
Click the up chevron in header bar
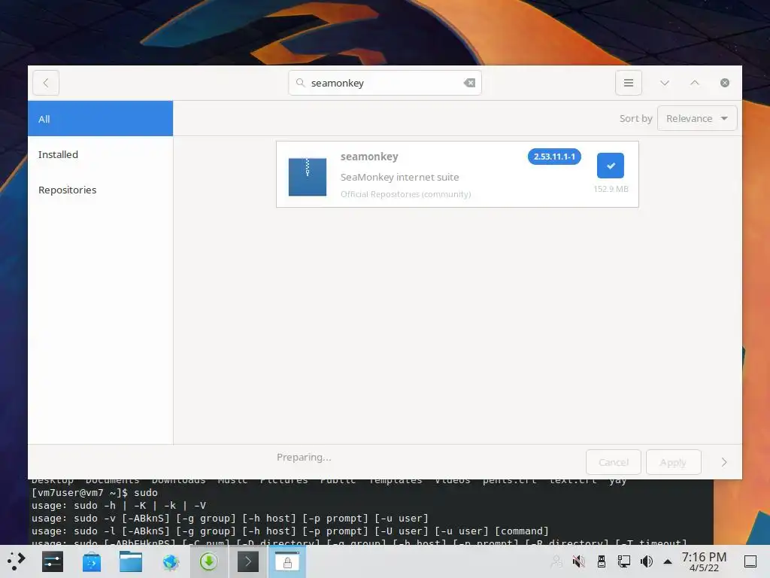694,83
